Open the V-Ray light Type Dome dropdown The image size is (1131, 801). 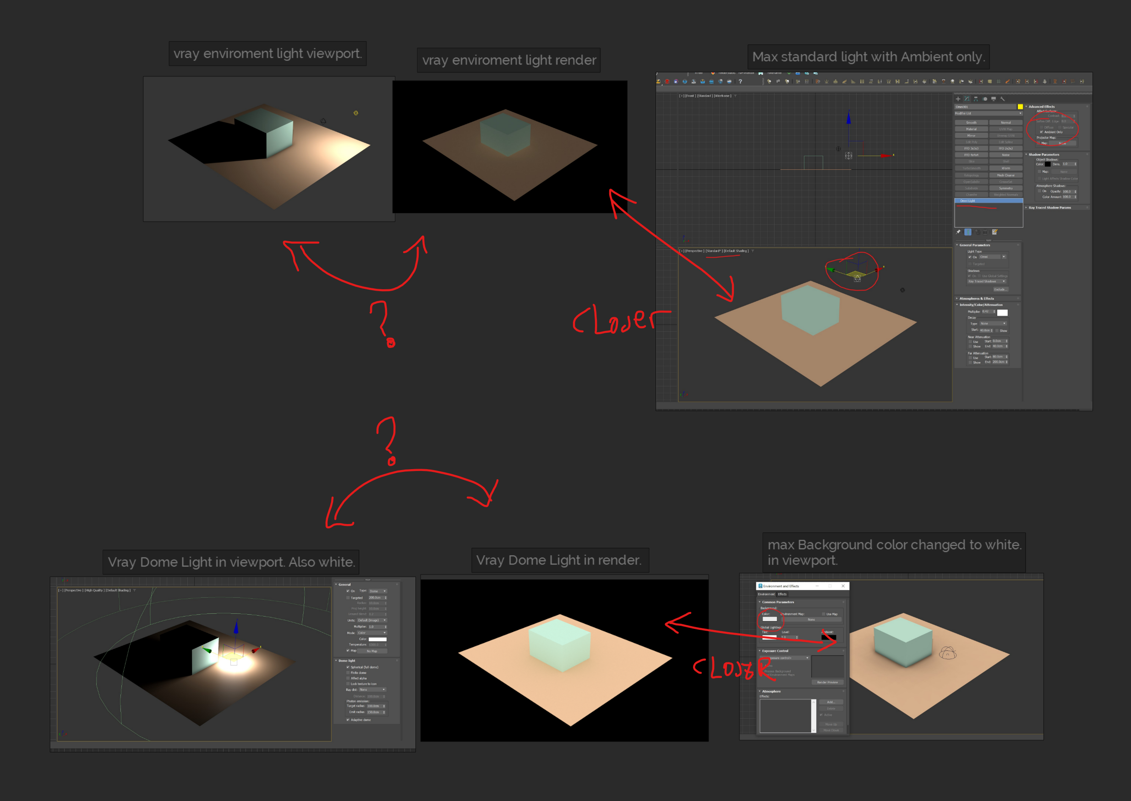[x=378, y=591]
